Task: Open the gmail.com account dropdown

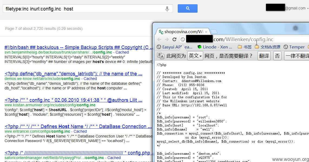Action: tap(297, 8)
